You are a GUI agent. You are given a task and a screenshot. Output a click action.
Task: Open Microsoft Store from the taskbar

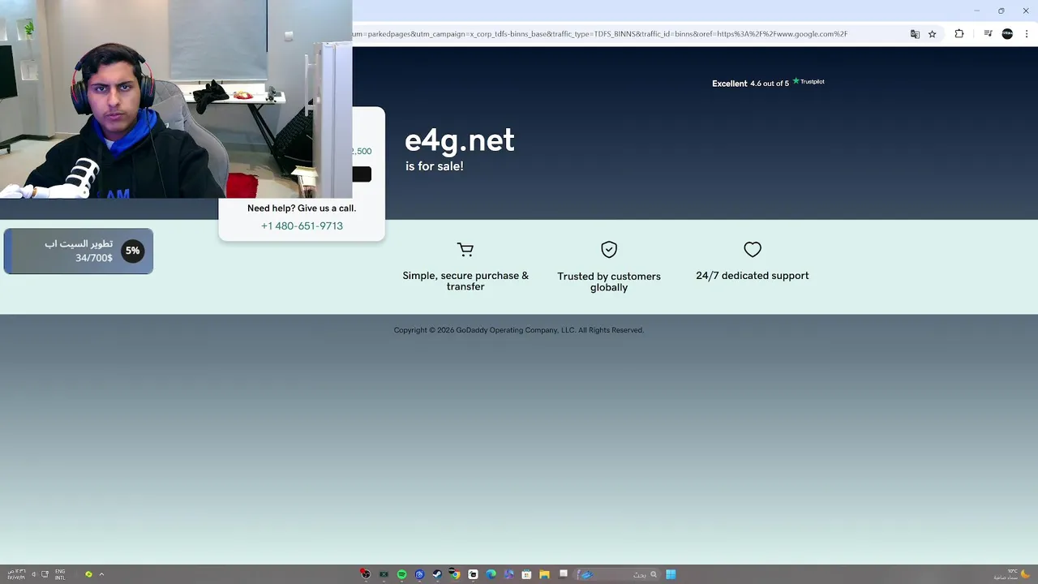(526, 574)
